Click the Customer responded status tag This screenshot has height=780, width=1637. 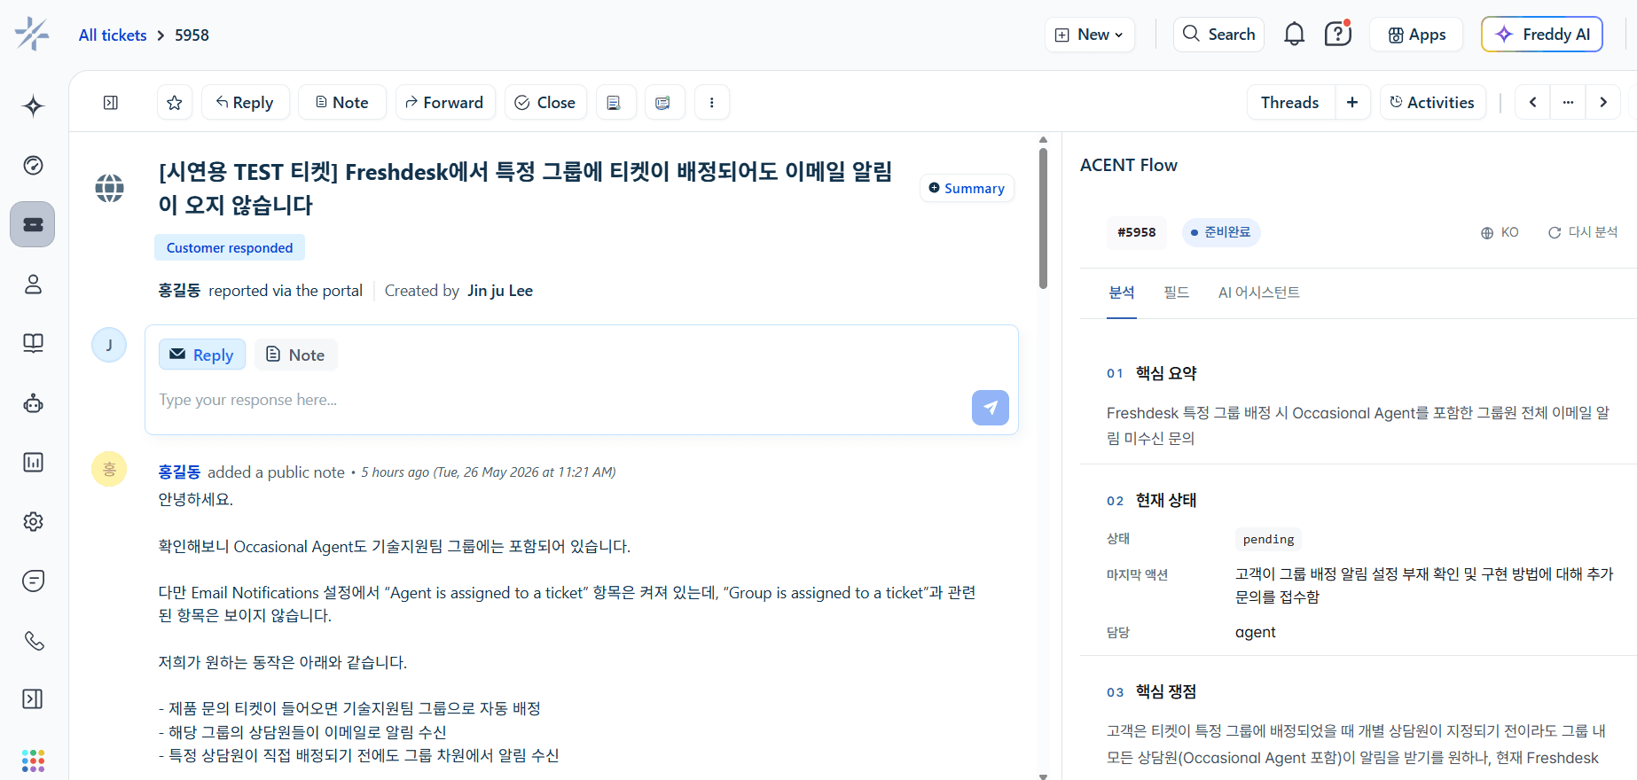click(x=230, y=247)
